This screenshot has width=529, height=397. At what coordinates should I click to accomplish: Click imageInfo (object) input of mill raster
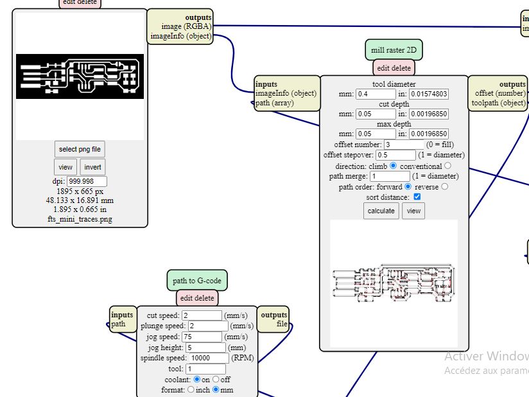[x=286, y=93]
